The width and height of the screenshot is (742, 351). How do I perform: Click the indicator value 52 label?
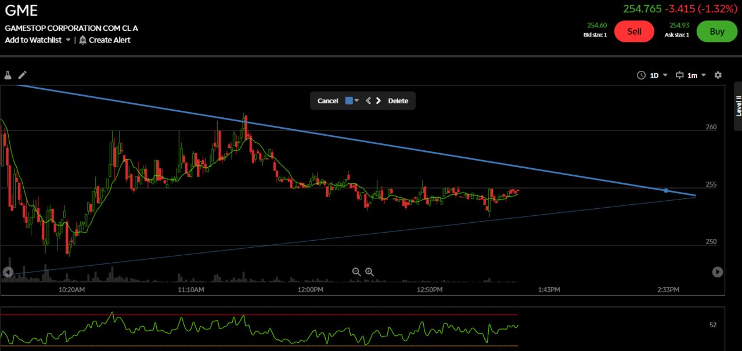pyautogui.click(x=713, y=325)
